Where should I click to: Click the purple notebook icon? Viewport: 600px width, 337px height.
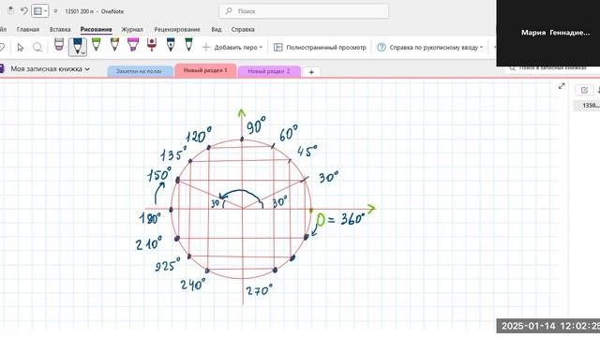[2, 68]
